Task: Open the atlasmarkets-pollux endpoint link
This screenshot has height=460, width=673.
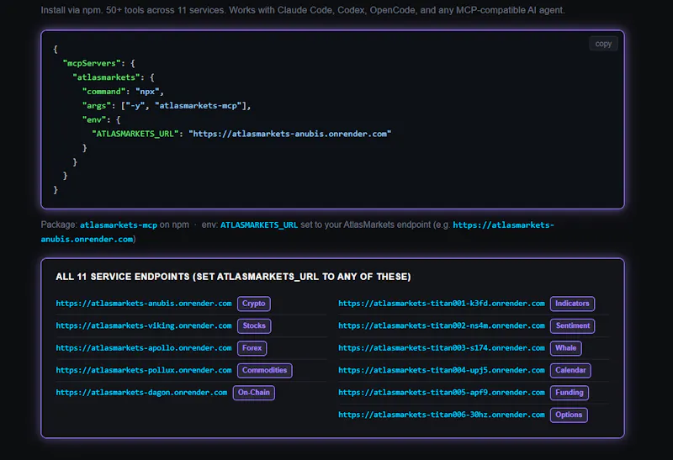Action: pos(144,370)
